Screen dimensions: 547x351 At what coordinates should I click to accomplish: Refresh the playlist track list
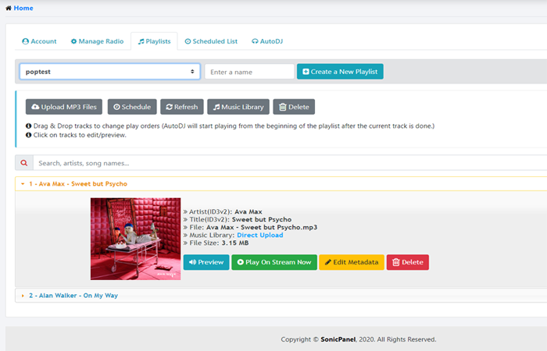(x=182, y=107)
